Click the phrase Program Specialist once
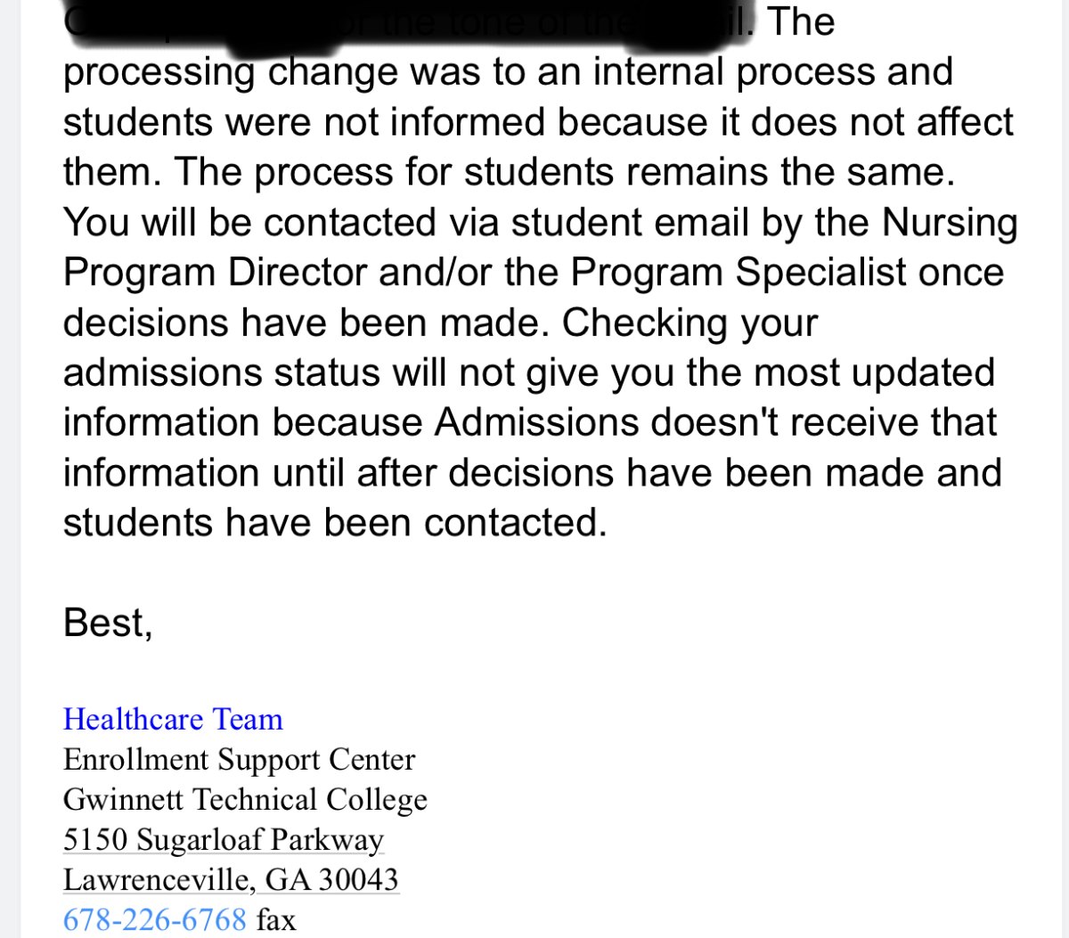The height and width of the screenshot is (938, 1069). click(787, 273)
